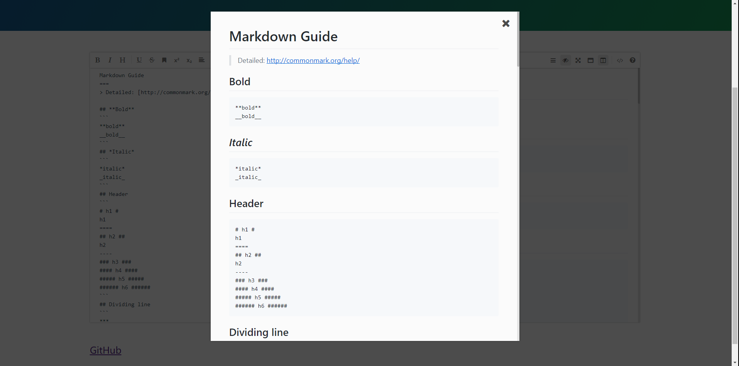
Task: Insert superscript with x² icon
Action: (x=177, y=60)
